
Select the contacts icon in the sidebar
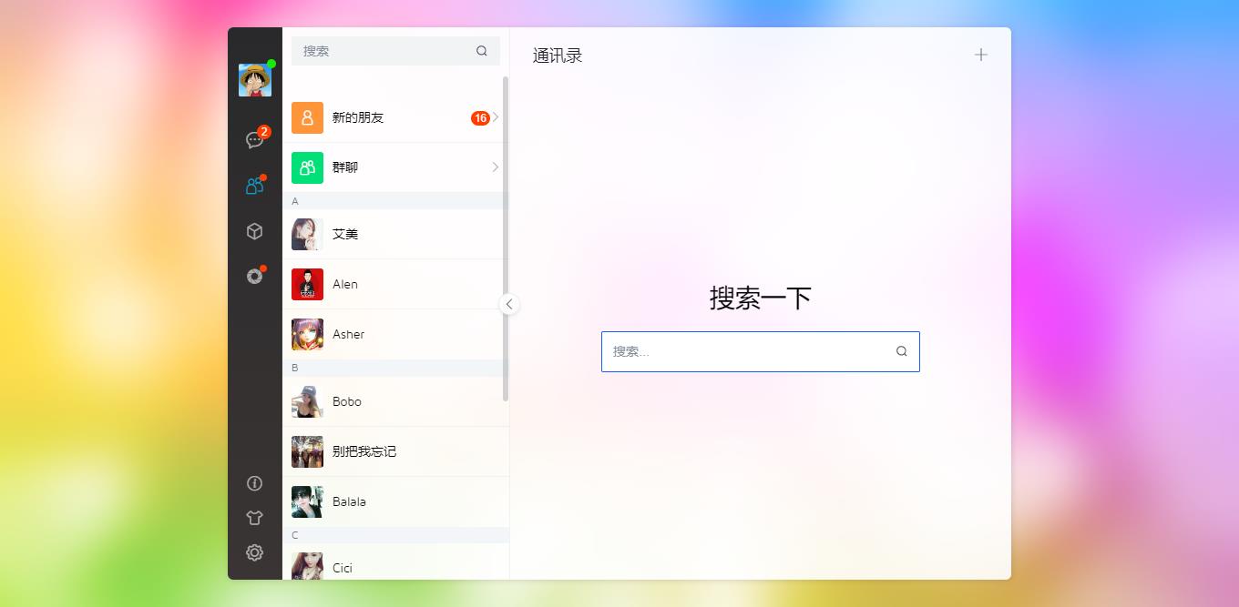pyautogui.click(x=254, y=186)
